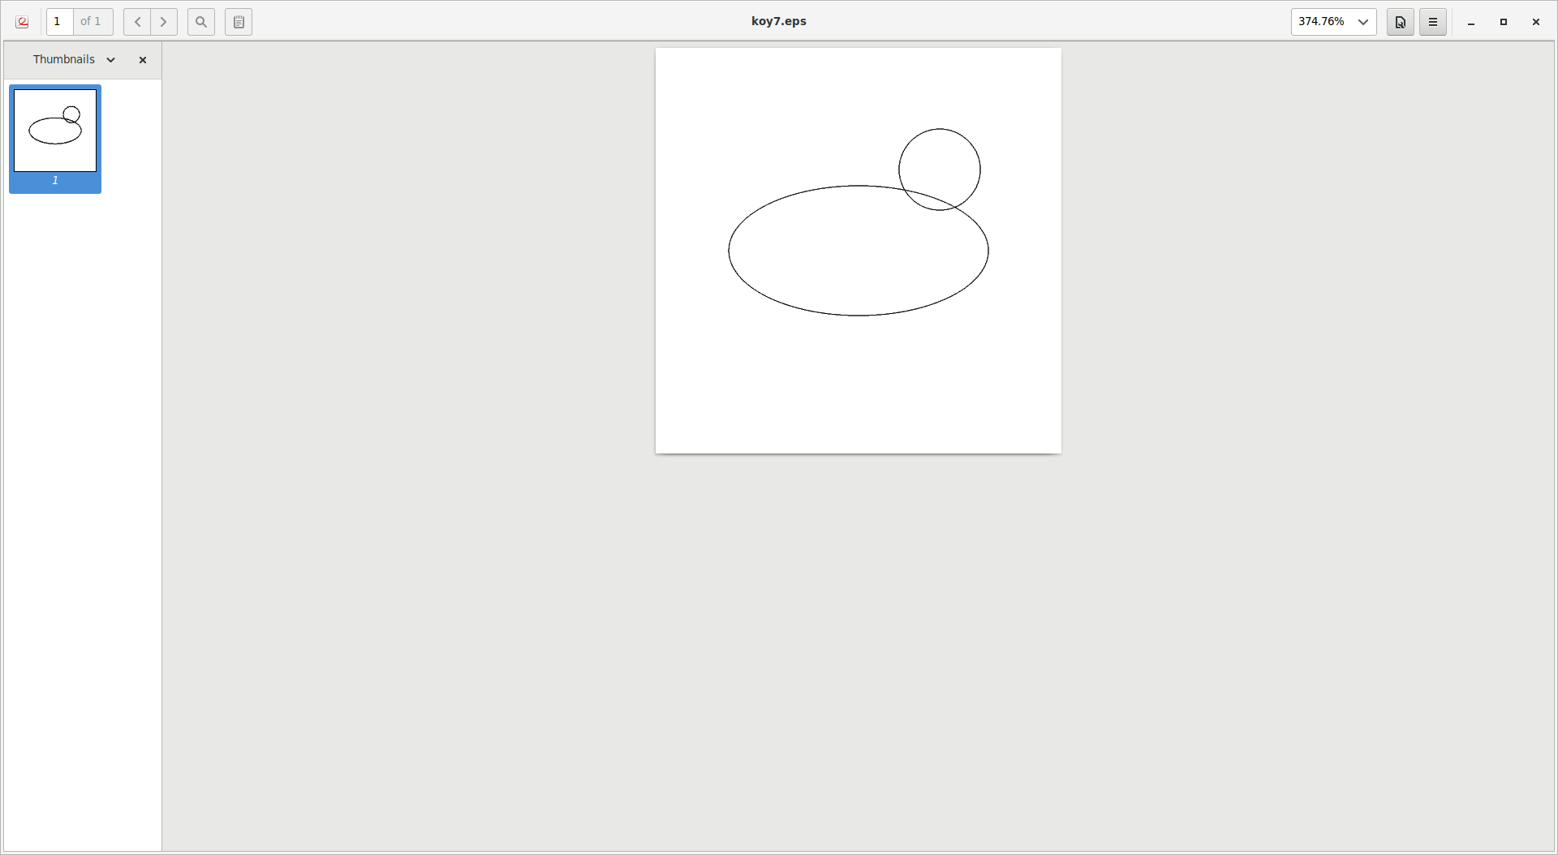Select page 1 thumbnail
1558x855 pixels.
[55, 139]
